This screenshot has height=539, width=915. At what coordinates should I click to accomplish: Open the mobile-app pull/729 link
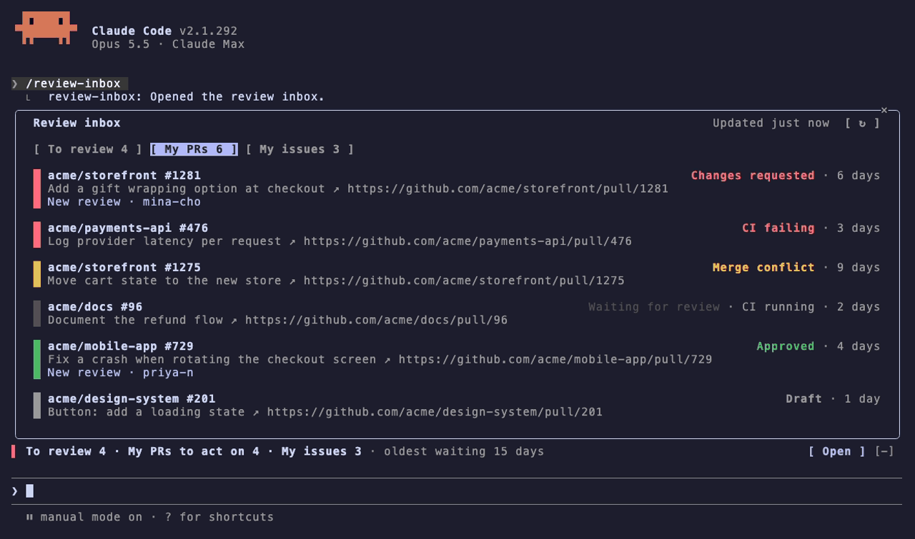pyautogui.click(x=555, y=359)
